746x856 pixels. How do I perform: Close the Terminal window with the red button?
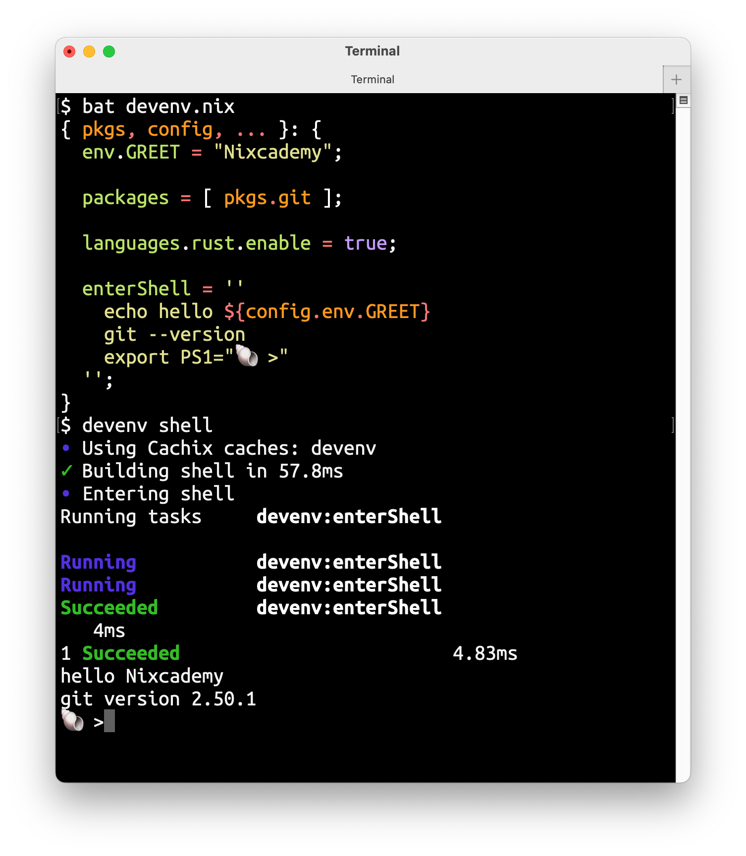tap(69, 52)
